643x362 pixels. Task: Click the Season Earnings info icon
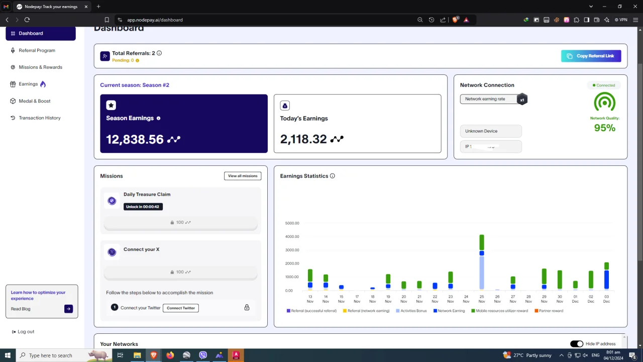coord(158,118)
